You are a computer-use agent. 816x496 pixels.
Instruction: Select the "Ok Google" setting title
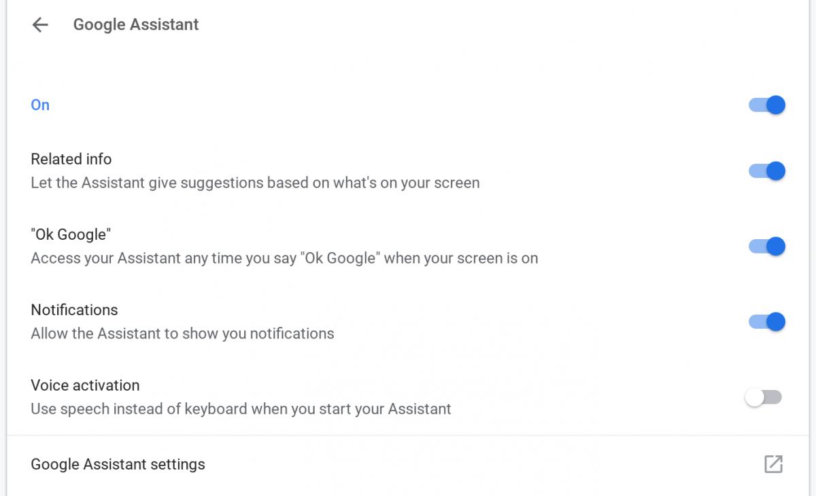[71, 235]
